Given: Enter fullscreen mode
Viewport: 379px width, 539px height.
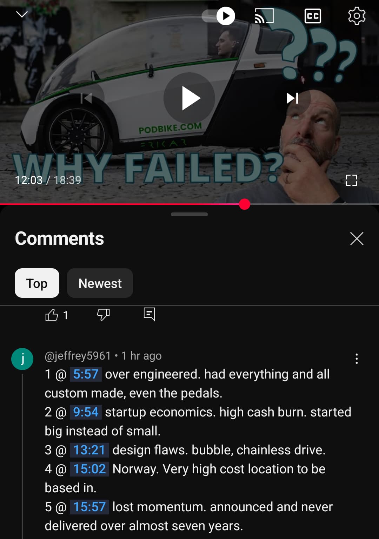Looking at the screenshot, I should [x=351, y=180].
